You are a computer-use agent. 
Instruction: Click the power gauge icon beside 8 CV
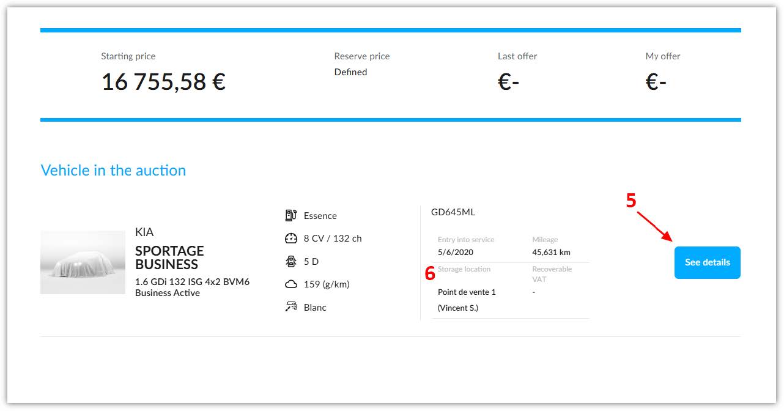tap(291, 239)
